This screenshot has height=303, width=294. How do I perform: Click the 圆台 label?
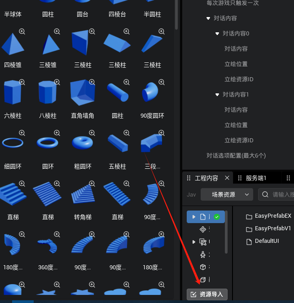tap(83, 14)
